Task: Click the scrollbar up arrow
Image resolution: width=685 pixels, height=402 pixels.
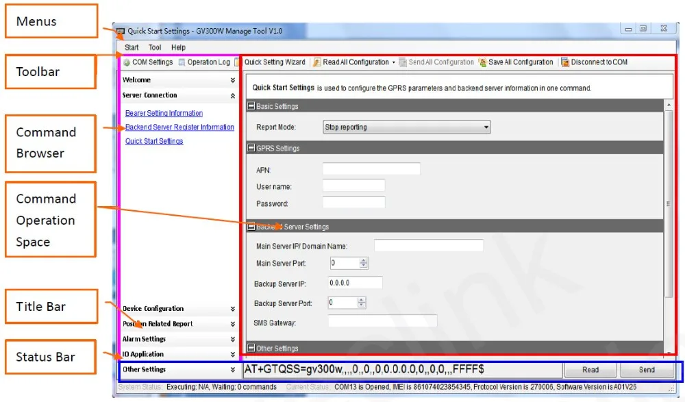Action: pos(669,105)
